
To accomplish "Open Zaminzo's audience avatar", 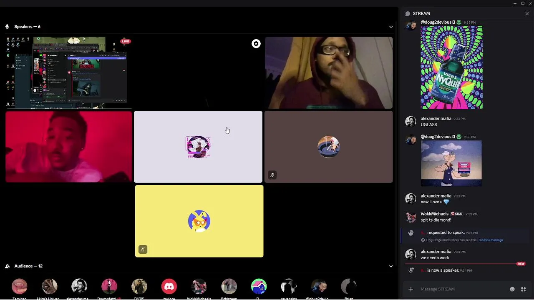I will 19,287.
